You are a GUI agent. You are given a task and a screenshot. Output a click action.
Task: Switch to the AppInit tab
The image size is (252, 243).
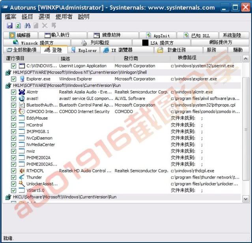(x=158, y=35)
